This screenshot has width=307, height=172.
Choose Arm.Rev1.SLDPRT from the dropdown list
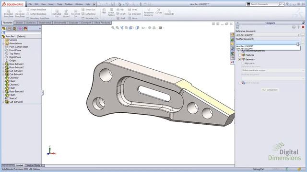click(268, 46)
